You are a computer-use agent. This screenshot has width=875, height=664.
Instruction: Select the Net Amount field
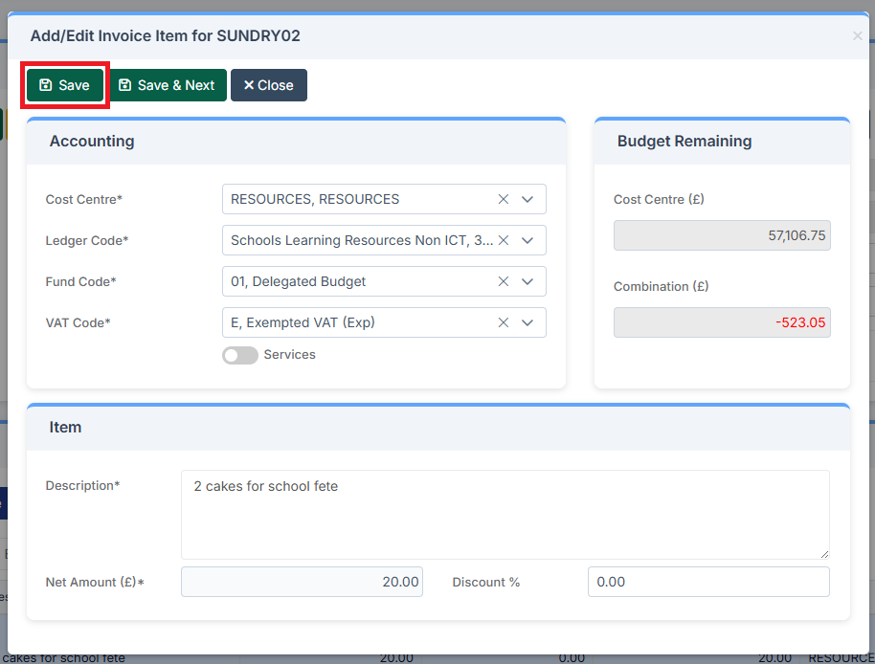pos(302,582)
